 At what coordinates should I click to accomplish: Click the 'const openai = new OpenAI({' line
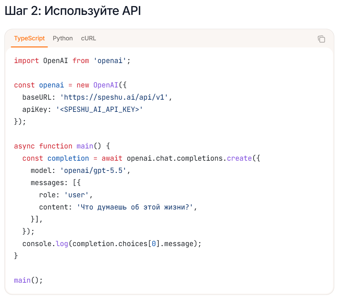[70, 85]
